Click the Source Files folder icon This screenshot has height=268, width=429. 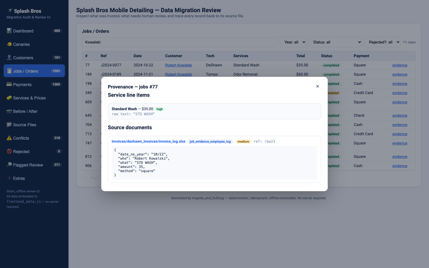(9, 125)
